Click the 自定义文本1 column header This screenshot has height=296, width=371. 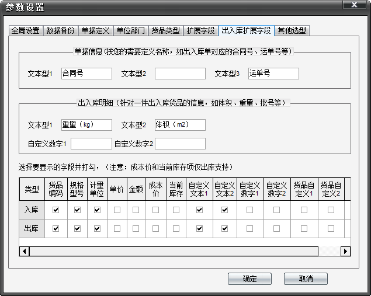(199, 189)
